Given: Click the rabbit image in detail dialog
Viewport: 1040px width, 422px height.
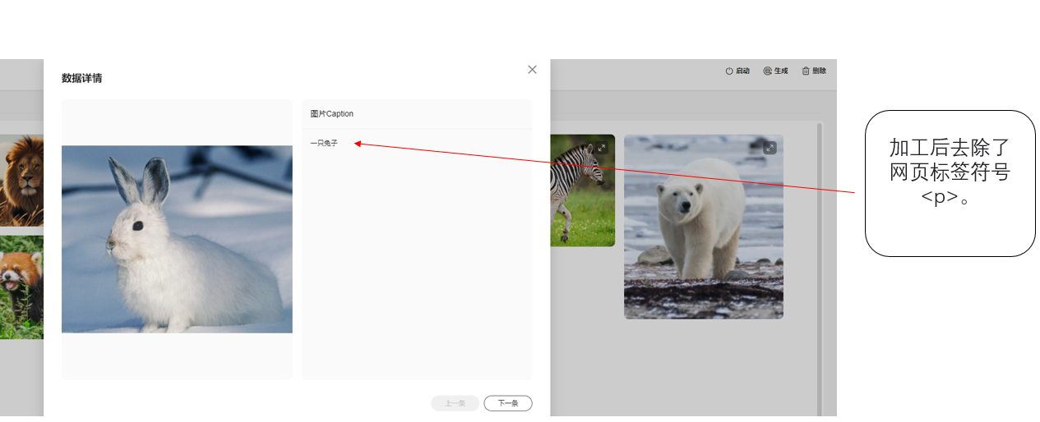Looking at the screenshot, I should tap(177, 239).
